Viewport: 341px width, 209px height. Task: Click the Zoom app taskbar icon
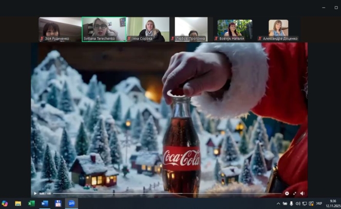[x=71, y=203]
